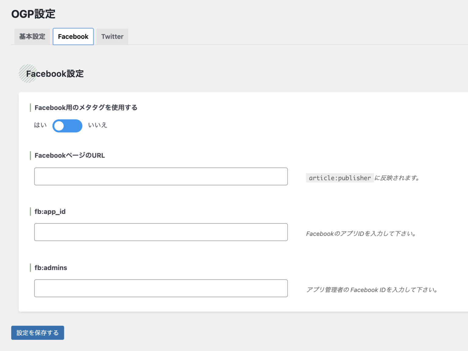Set the Facebook meta tag toggle to いいえ
468x351 pixels.
pos(67,126)
